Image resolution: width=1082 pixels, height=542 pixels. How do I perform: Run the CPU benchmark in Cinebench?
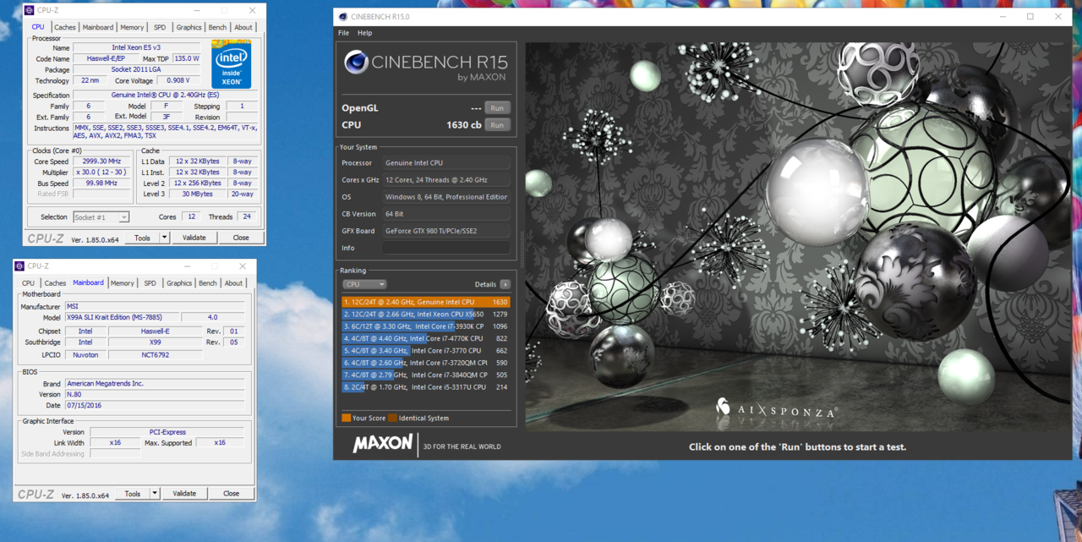[497, 125]
